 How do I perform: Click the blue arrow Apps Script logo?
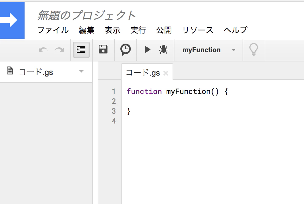12,20
